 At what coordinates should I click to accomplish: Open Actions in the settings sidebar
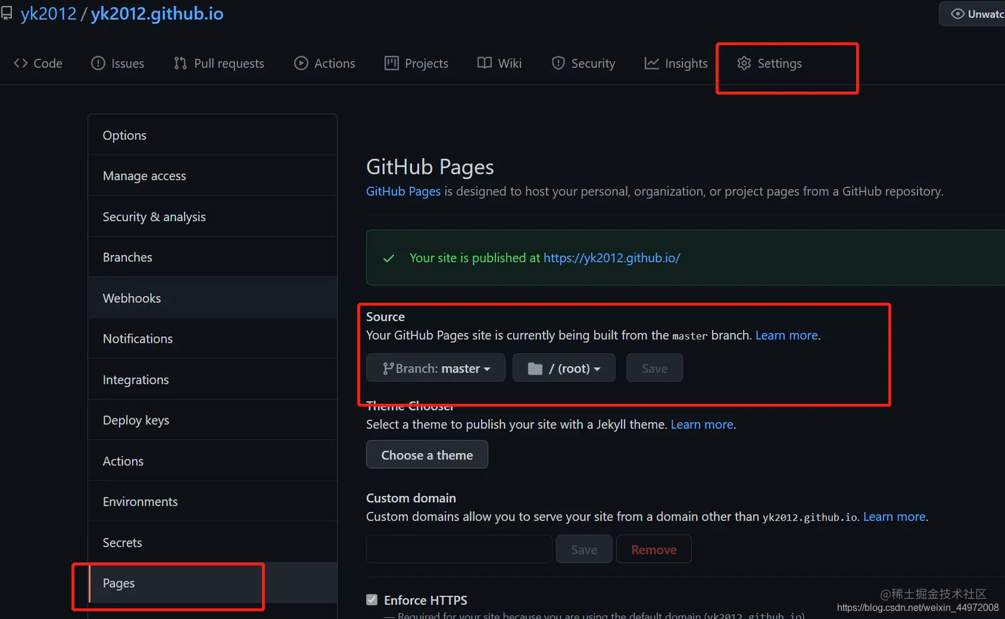213,461
